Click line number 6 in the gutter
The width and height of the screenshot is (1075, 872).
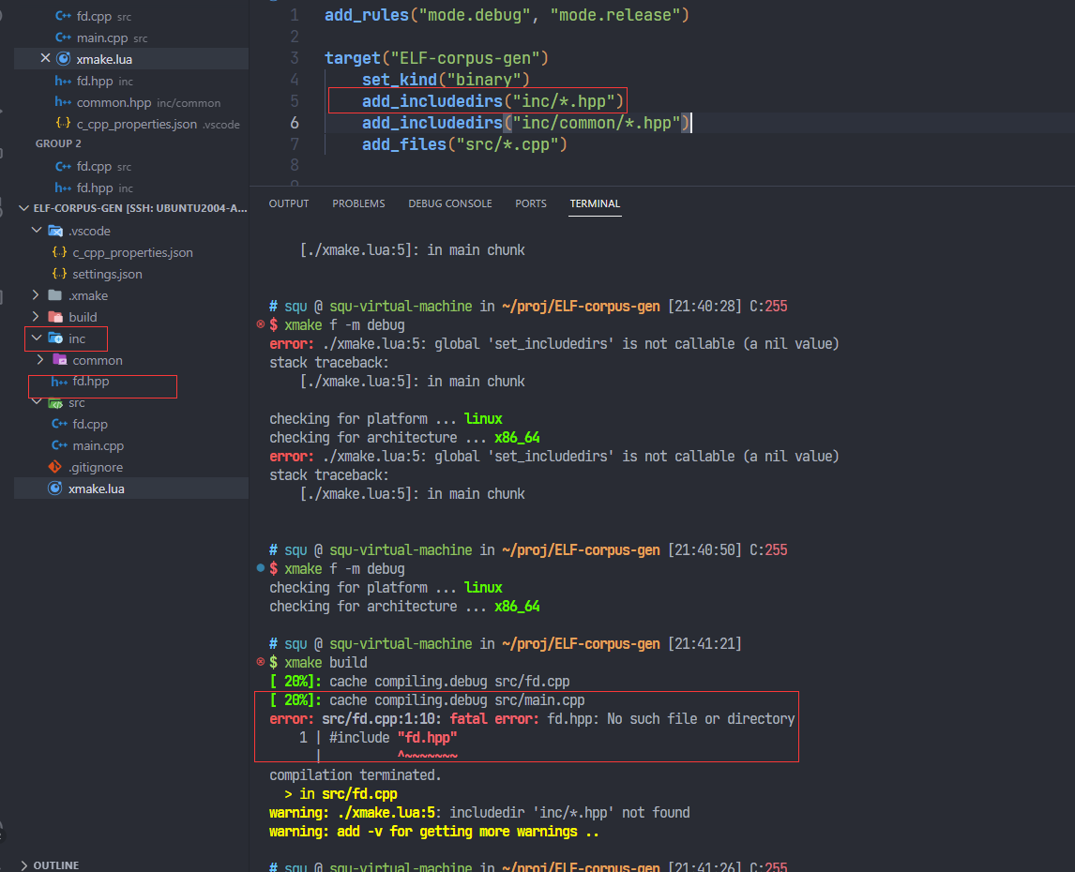pyautogui.click(x=295, y=123)
